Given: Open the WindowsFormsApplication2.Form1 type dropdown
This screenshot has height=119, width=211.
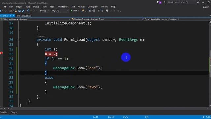Looking at the screenshot, I should click(x=106, y=19).
